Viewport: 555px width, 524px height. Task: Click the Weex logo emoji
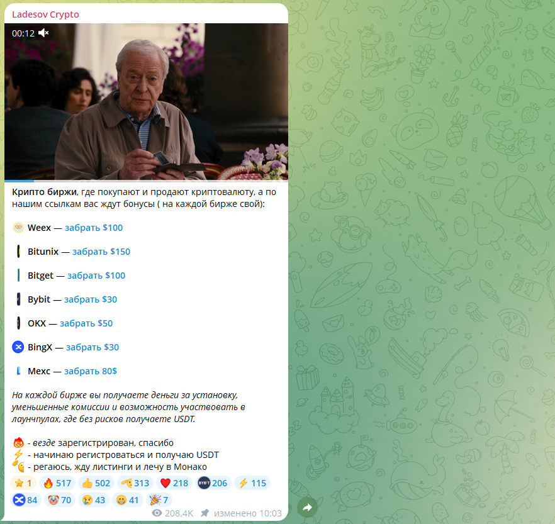pyautogui.click(x=18, y=228)
